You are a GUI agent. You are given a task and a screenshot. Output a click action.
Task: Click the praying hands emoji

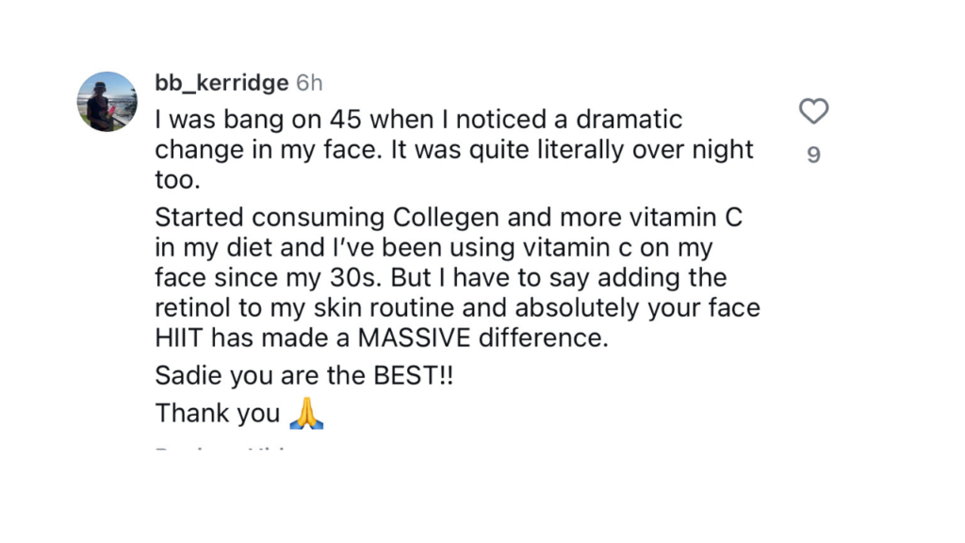[x=306, y=413]
